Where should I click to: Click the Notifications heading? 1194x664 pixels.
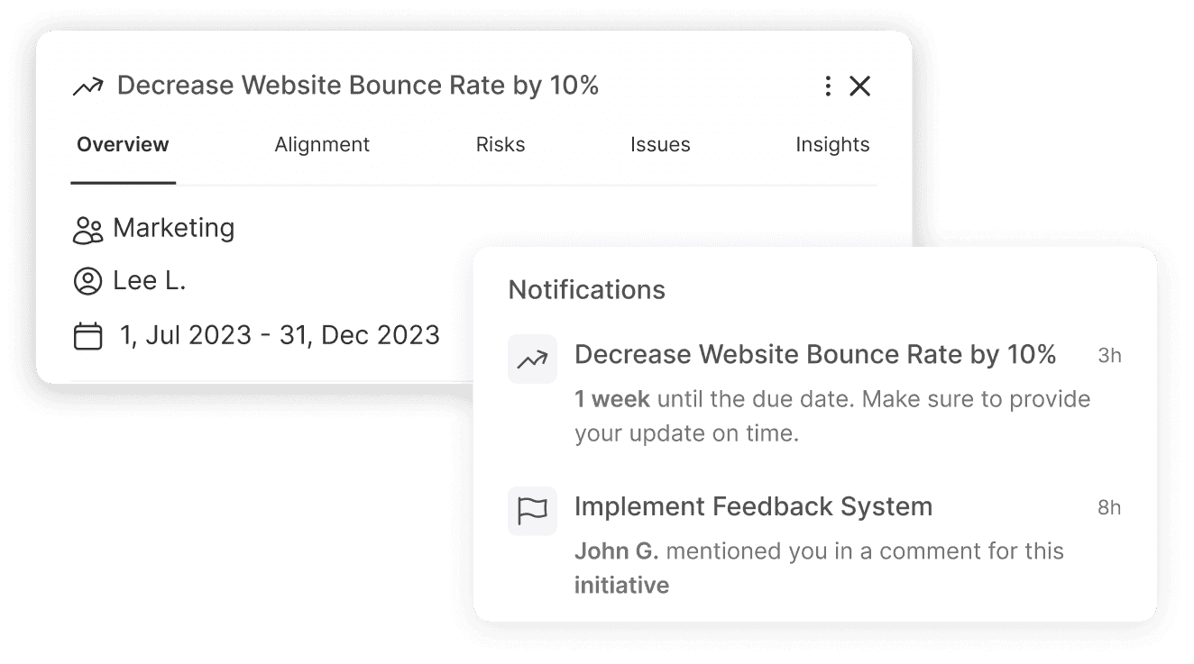[587, 289]
